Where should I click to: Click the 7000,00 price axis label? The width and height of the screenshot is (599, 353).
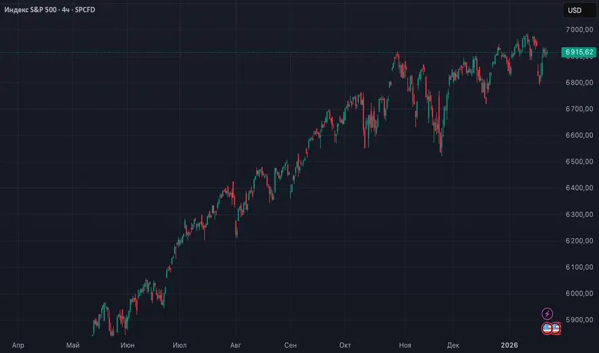tap(579, 30)
